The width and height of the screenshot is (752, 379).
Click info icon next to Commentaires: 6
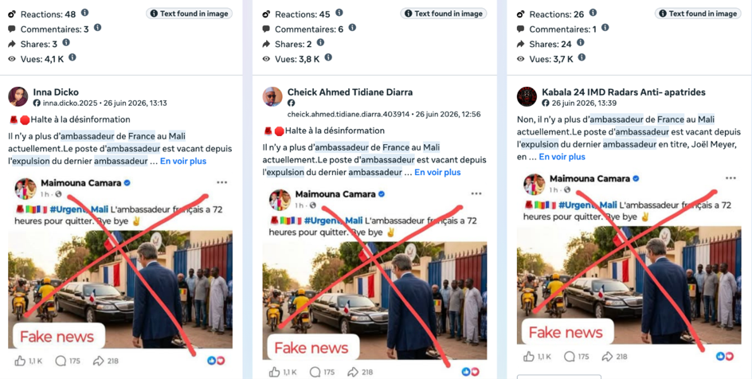(x=352, y=28)
